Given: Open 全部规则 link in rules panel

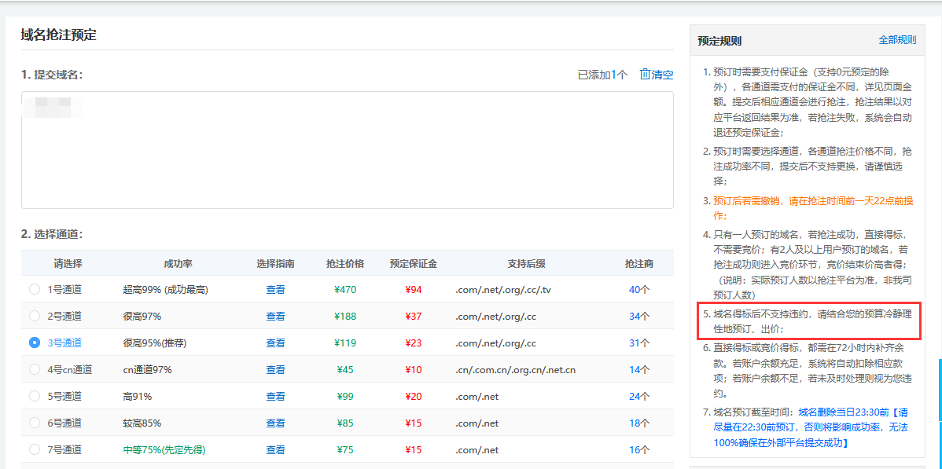Looking at the screenshot, I should [897, 40].
